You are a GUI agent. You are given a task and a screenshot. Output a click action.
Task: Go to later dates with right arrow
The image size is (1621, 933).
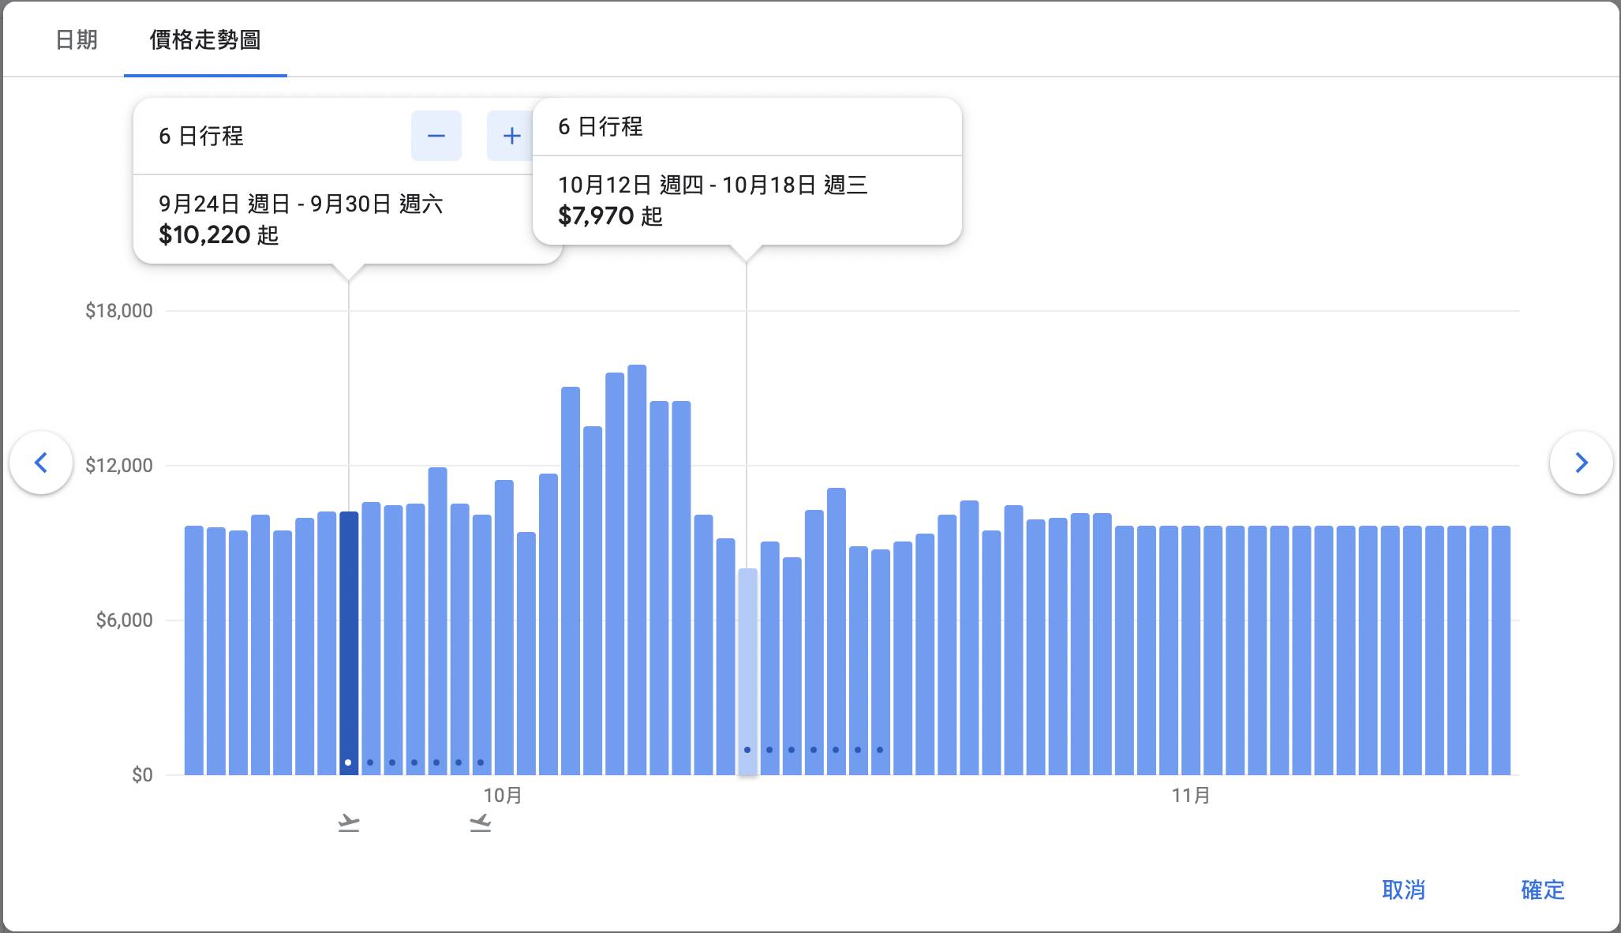[1581, 463]
